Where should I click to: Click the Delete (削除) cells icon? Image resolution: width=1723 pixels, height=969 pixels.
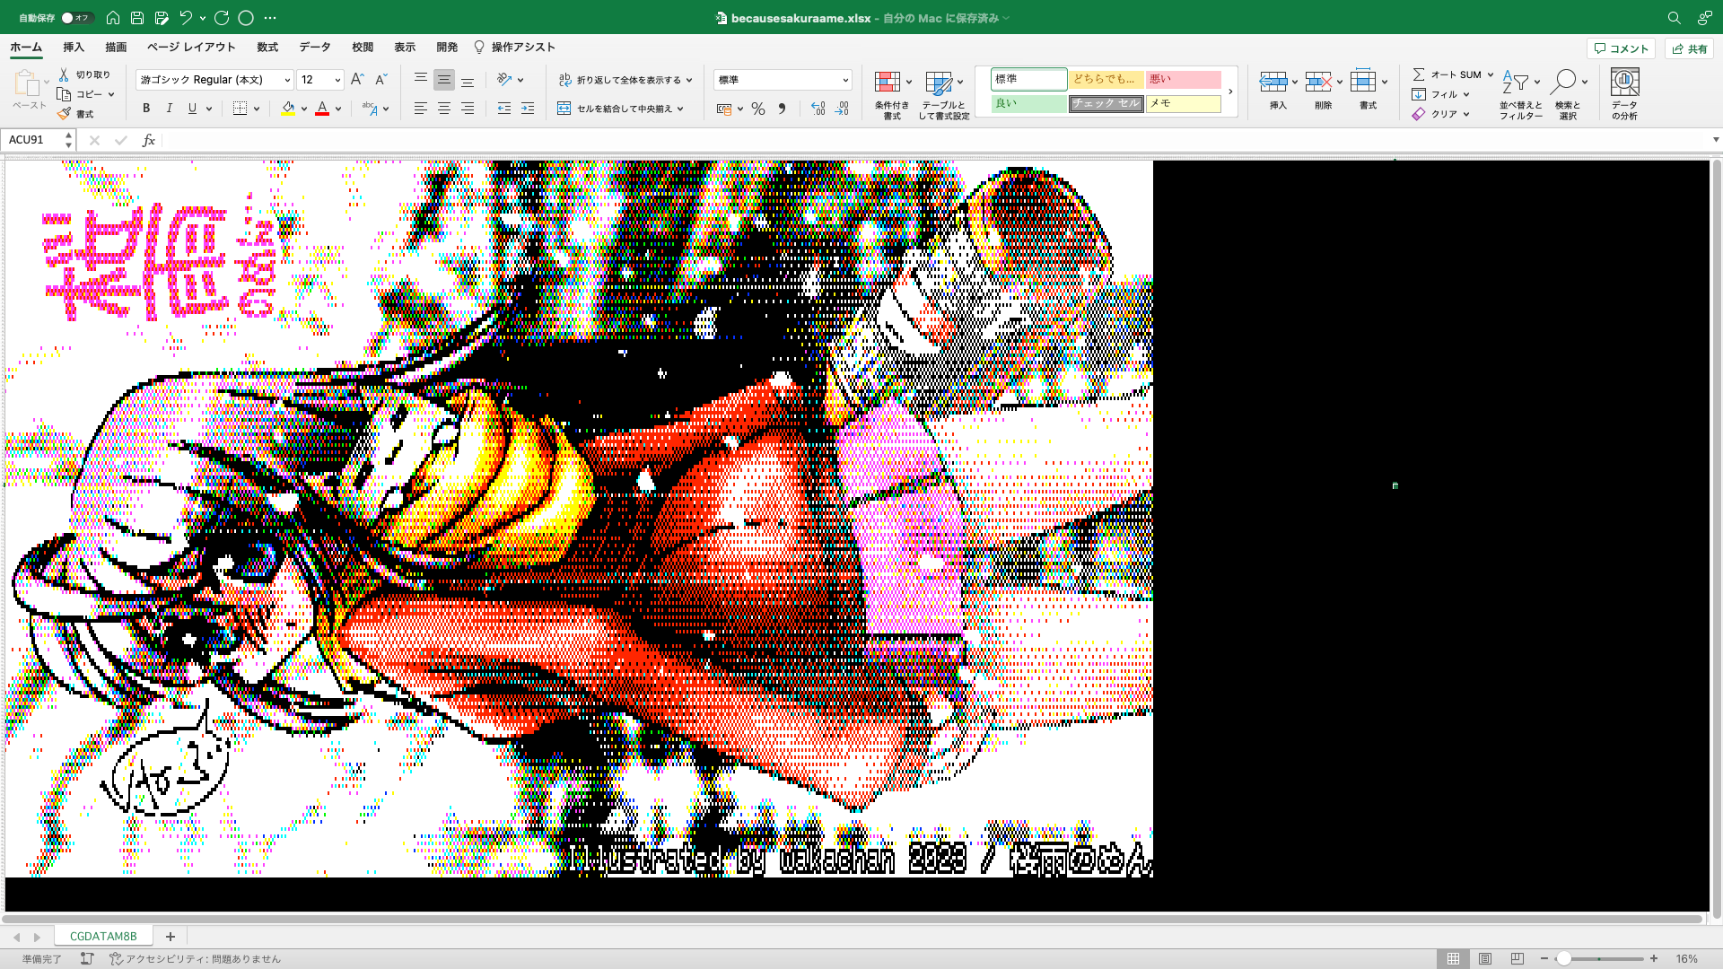pos(1318,82)
